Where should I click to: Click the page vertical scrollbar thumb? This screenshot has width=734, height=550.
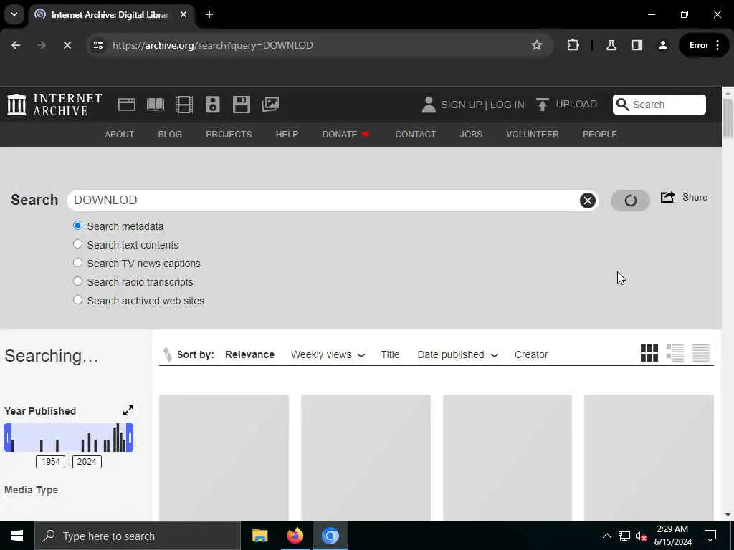tap(728, 118)
